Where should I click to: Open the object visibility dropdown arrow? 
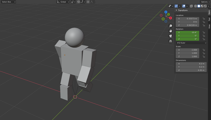pyautogui.click(x=172, y=6)
